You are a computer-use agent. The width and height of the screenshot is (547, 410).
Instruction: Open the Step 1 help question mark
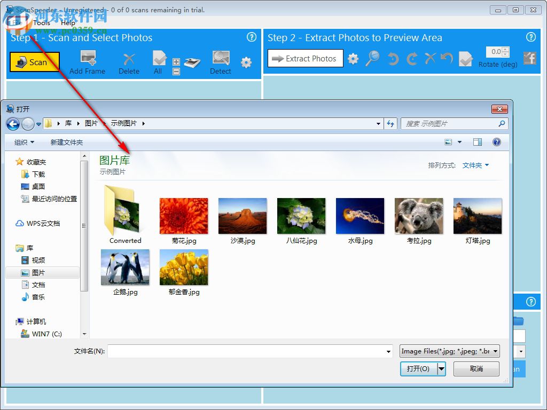pos(252,37)
